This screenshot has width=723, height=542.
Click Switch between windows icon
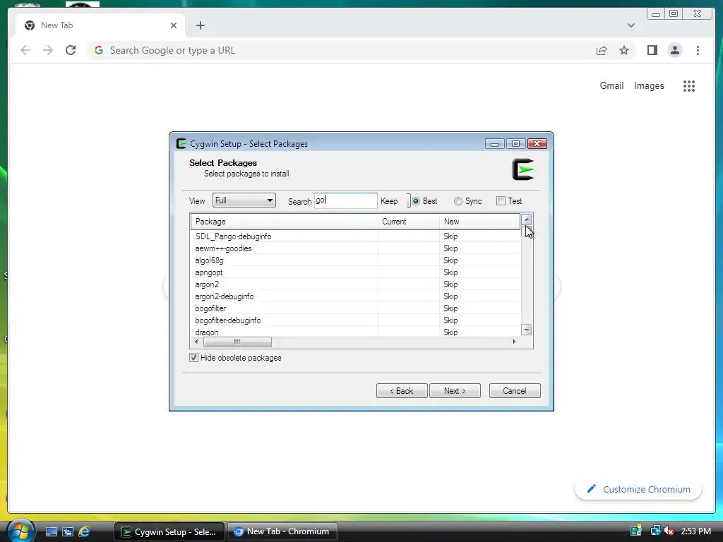(68, 531)
